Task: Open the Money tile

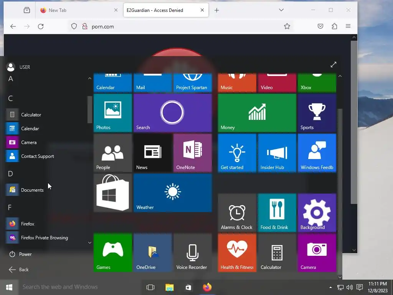Action: (257, 113)
